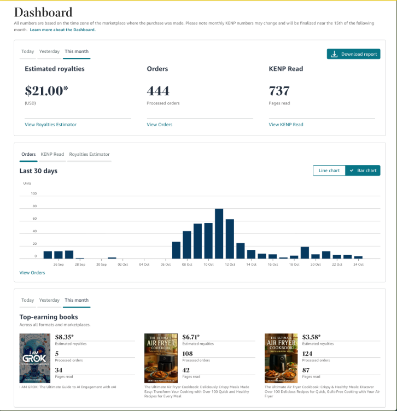Click the tallest bar in the orders chart

(x=219, y=233)
